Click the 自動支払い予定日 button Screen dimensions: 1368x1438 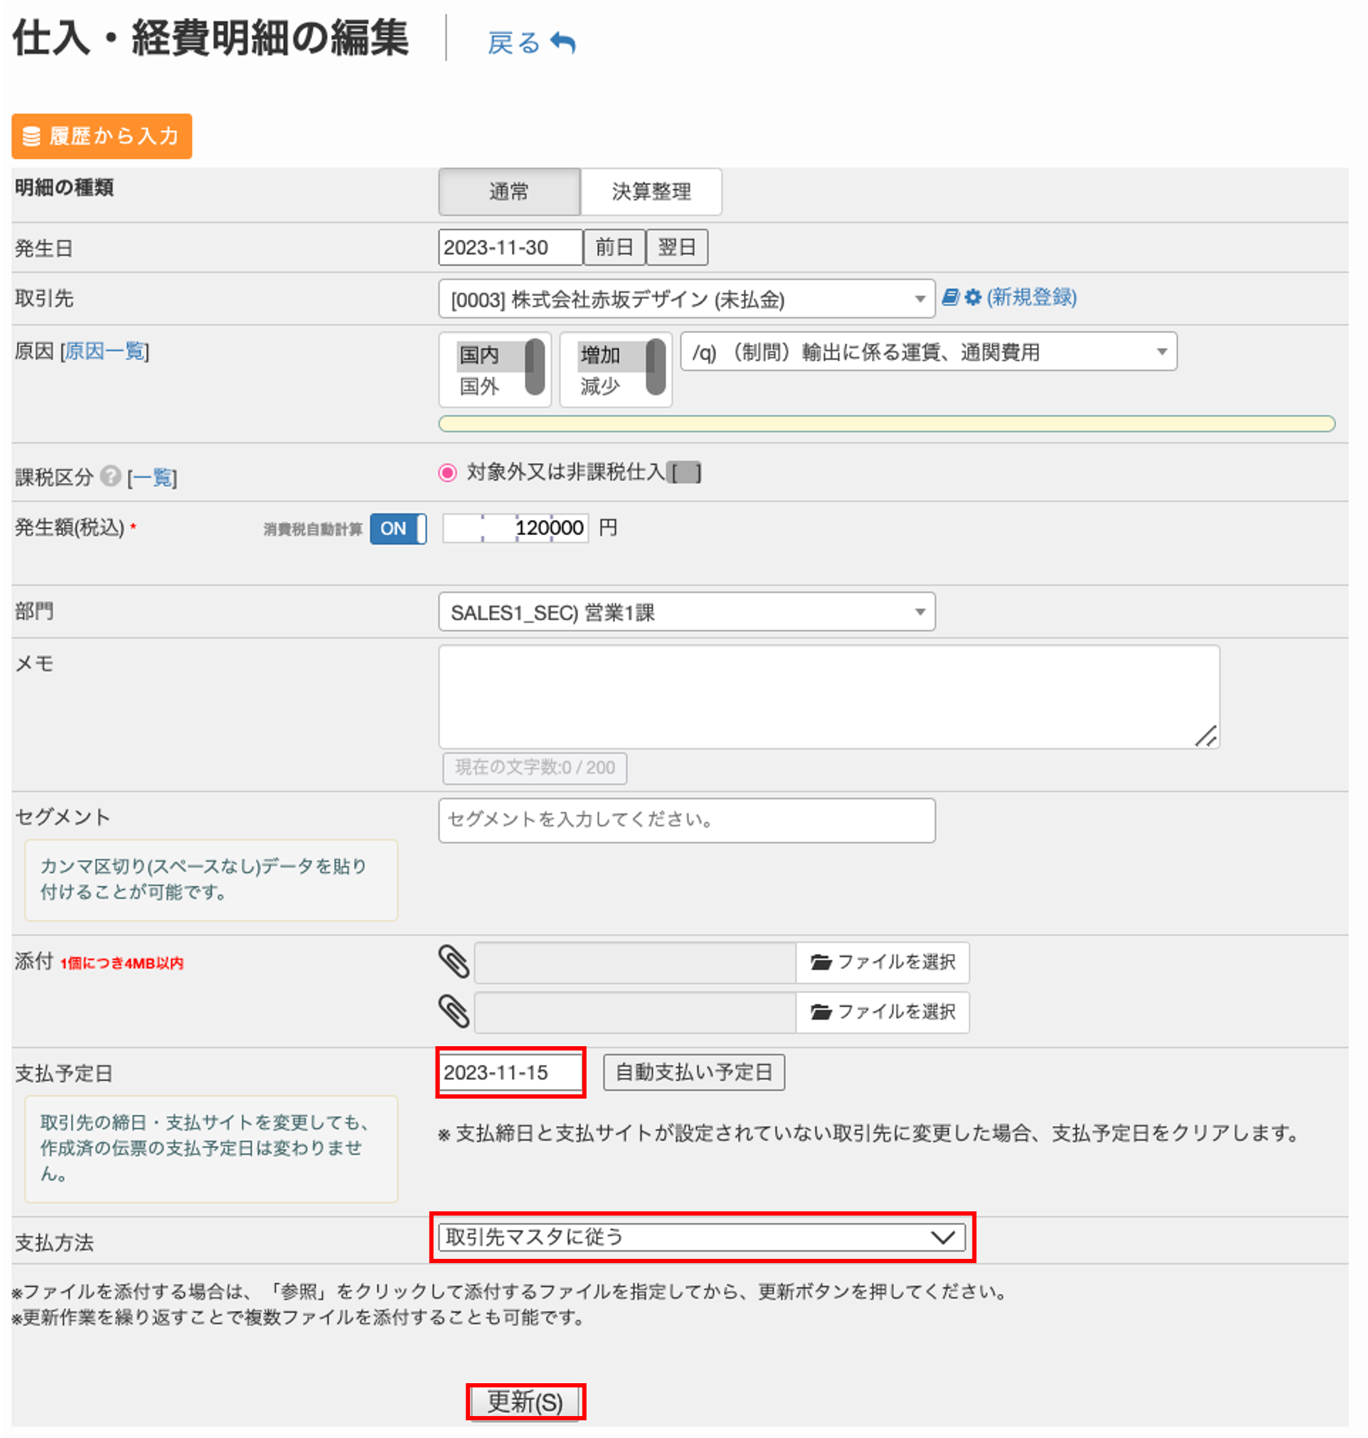[x=693, y=1072]
